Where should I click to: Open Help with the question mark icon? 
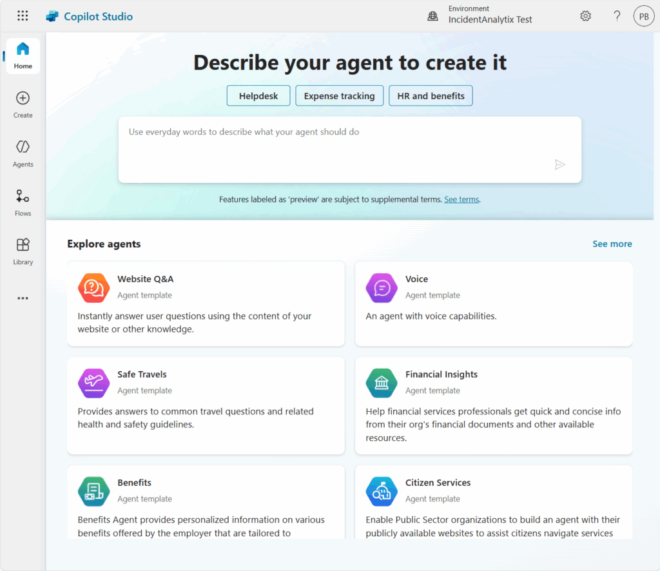coord(617,16)
